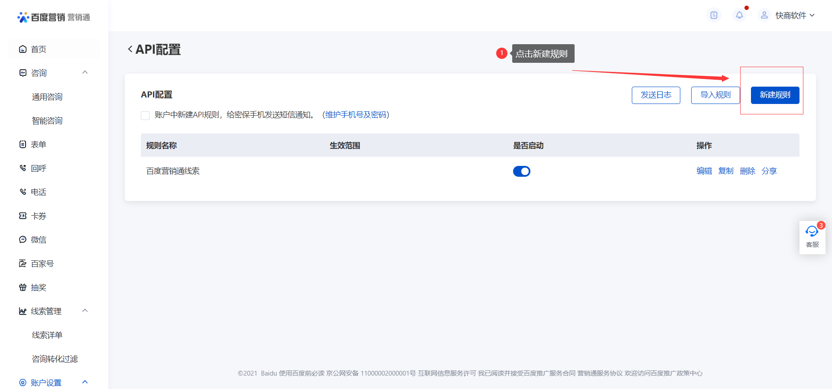Image resolution: width=832 pixels, height=389 pixels.
Task: Go back using the API配置 back arrow
Action: click(130, 49)
